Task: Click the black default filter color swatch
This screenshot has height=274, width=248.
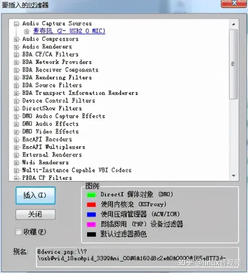Action: (91, 234)
